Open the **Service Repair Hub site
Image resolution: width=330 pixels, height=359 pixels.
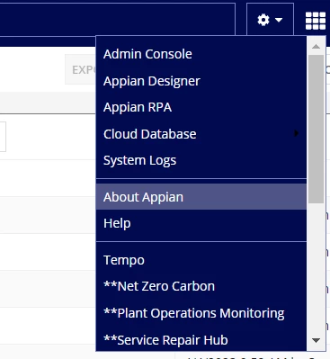click(x=201, y=340)
